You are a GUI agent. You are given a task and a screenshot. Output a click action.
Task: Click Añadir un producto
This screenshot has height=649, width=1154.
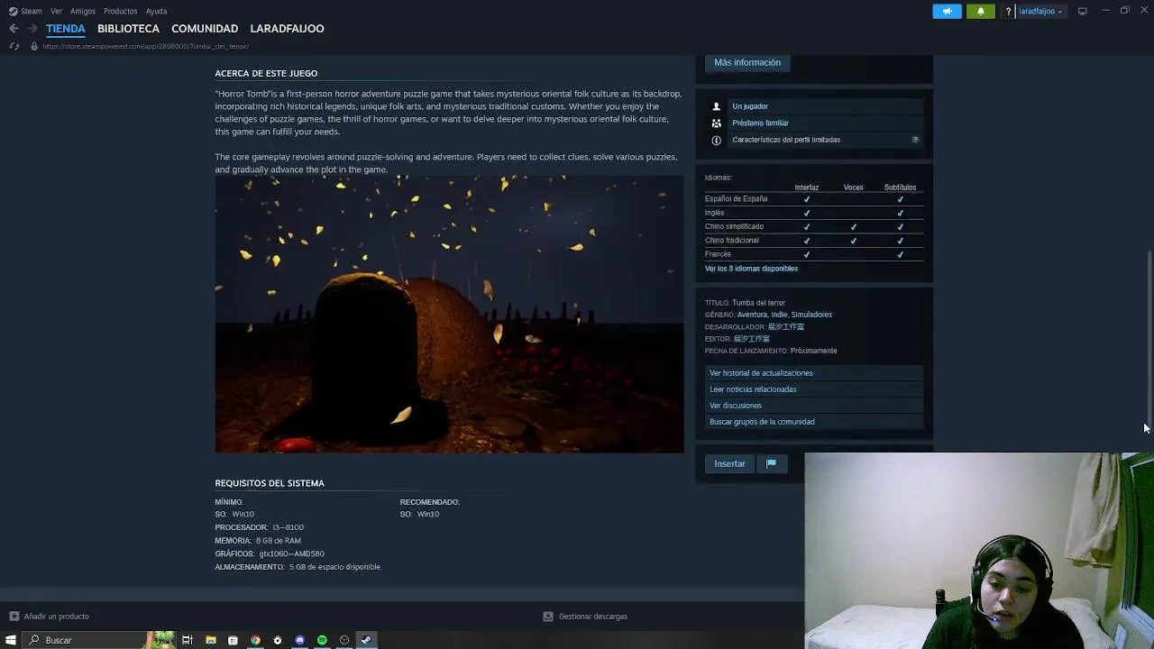pos(56,617)
